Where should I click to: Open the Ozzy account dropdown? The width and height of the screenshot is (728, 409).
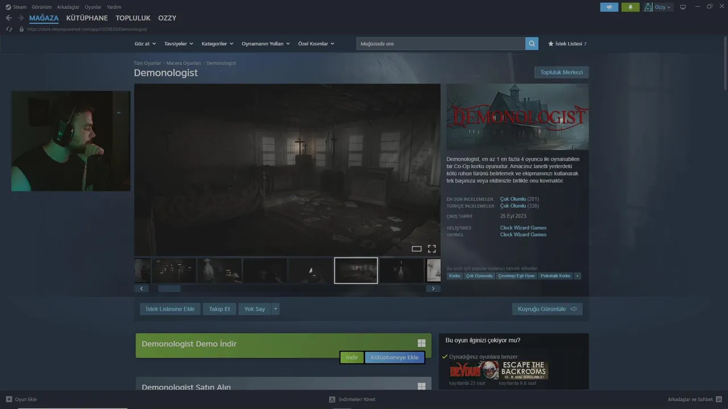click(x=663, y=7)
